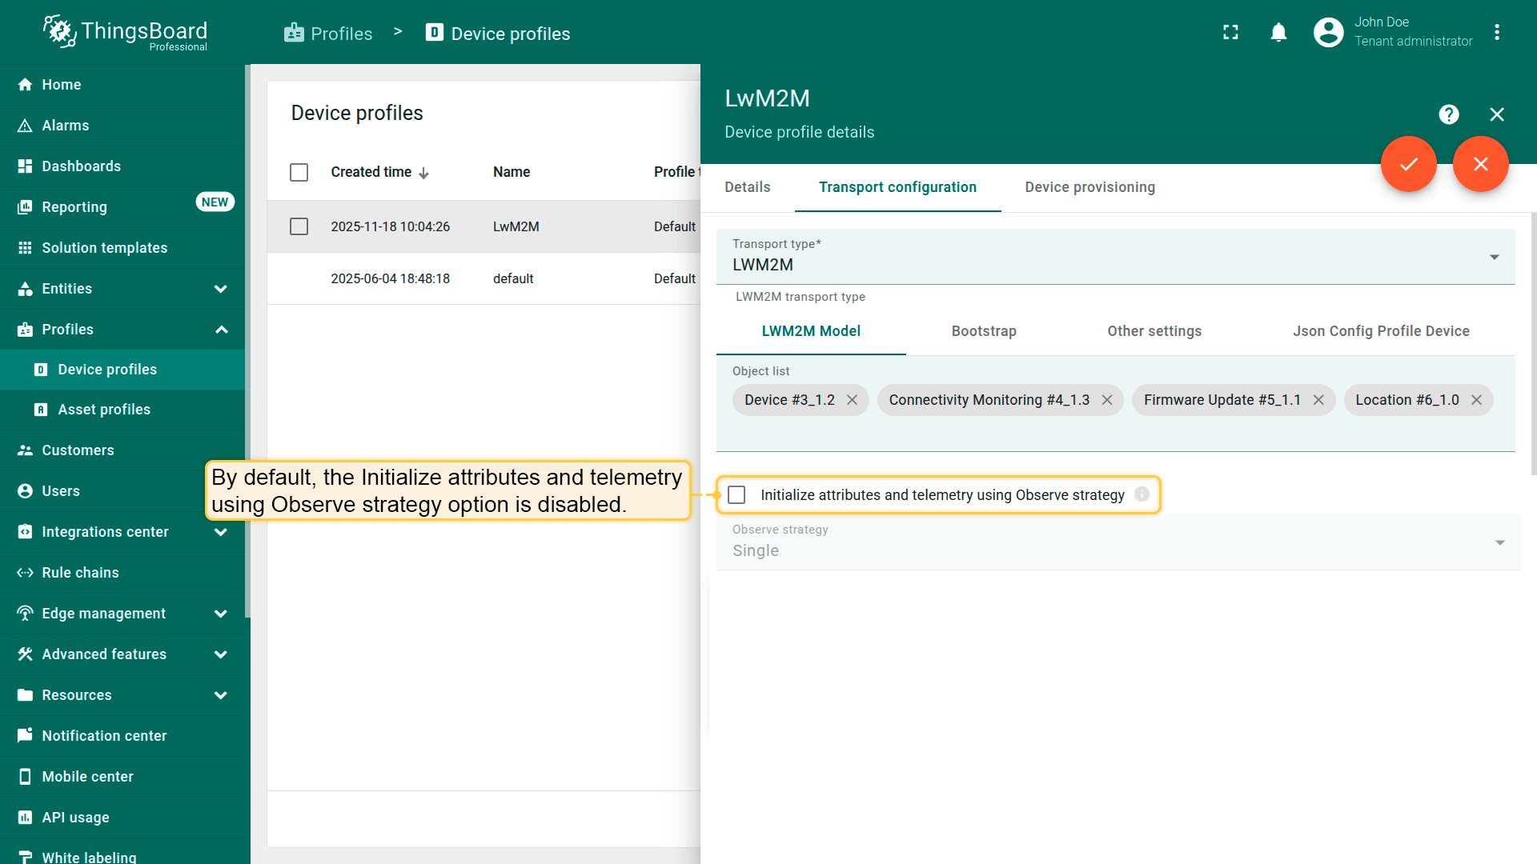Open the Transport type dropdown
Image resolution: width=1537 pixels, height=864 pixels.
(x=1115, y=257)
